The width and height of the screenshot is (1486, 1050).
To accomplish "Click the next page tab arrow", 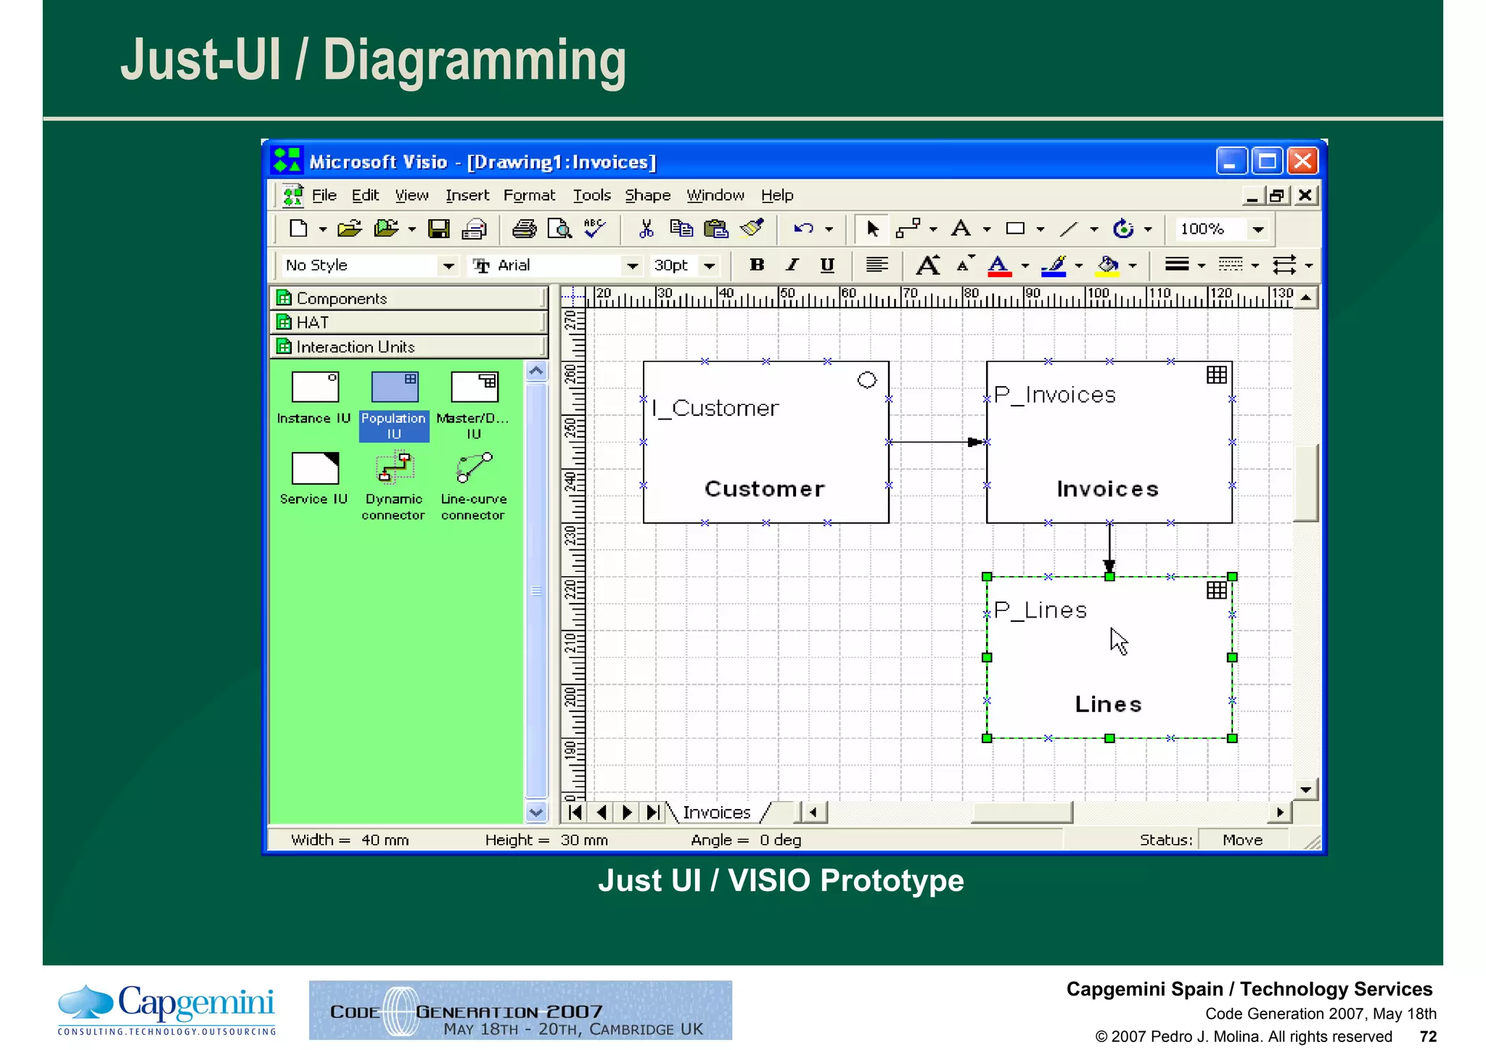I will click(628, 813).
